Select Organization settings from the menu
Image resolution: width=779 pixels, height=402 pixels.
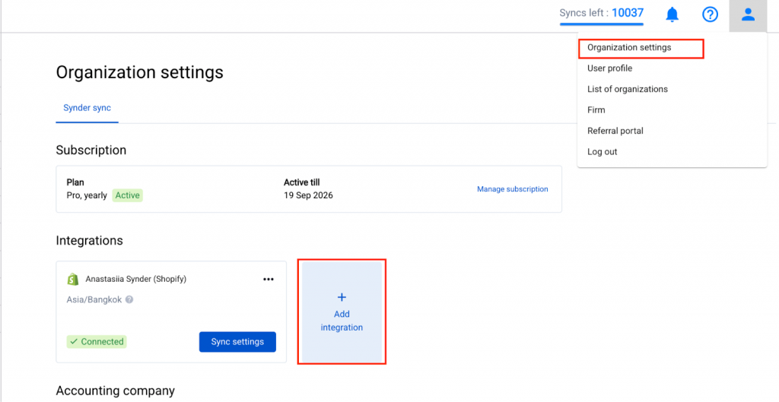coord(629,48)
